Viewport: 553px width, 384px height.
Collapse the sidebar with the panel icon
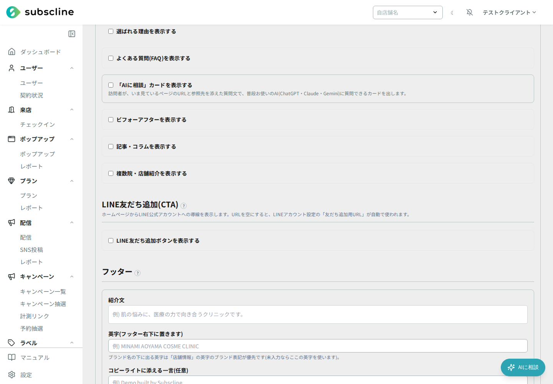pyautogui.click(x=72, y=34)
